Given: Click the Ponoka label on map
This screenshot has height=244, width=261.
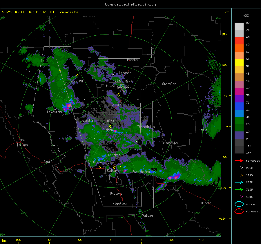Looking at the screenshot, I should 132,60.
